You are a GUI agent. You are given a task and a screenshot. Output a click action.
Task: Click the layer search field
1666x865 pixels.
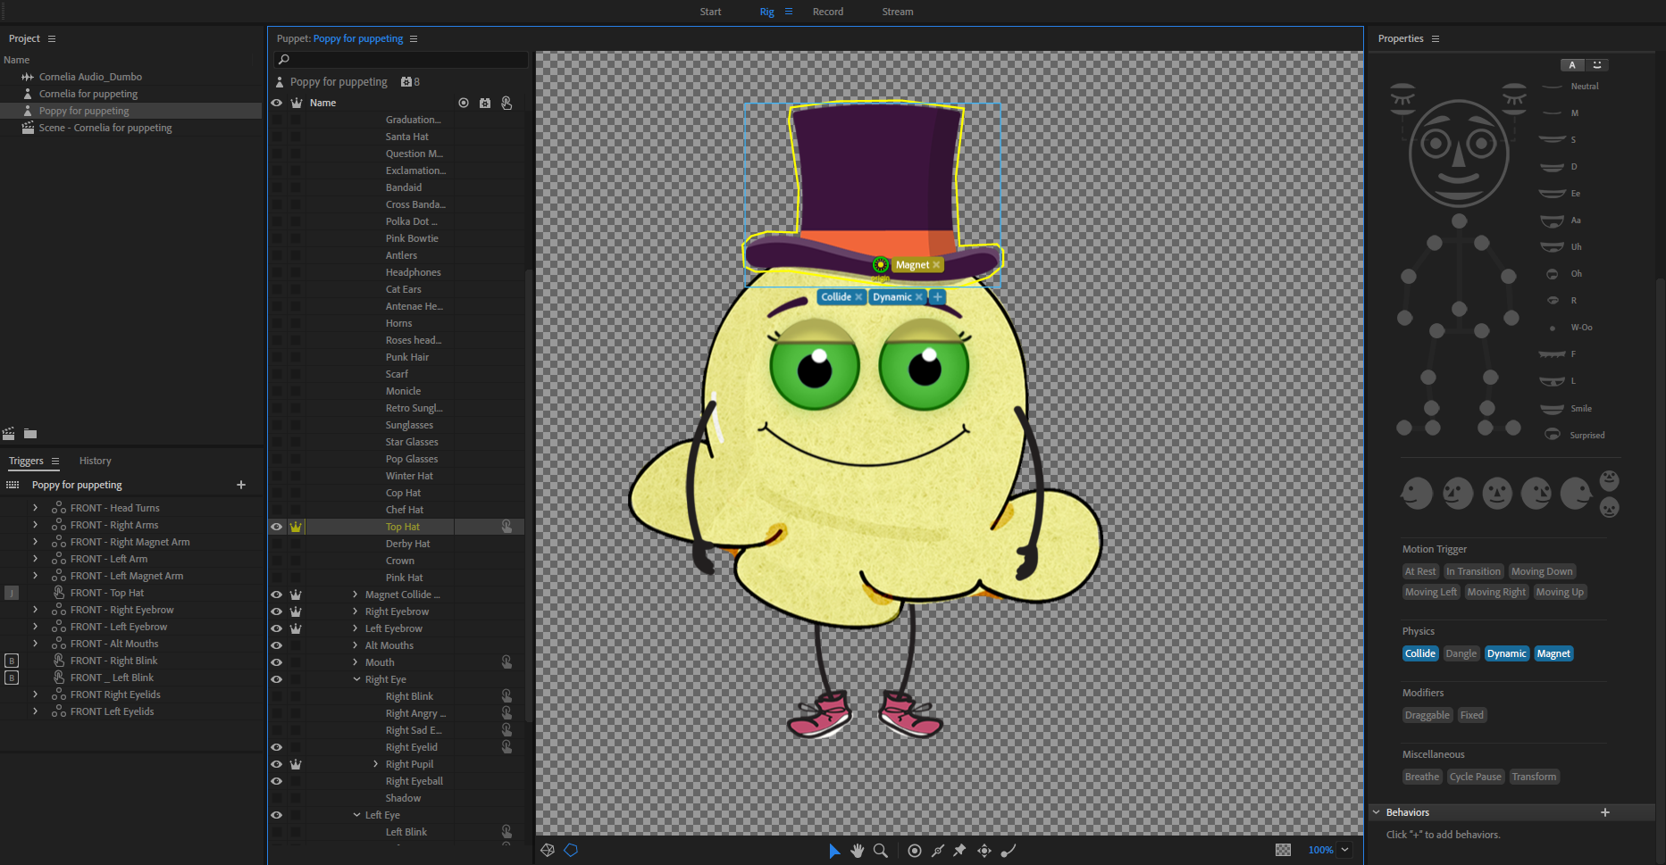click(401, 60)
